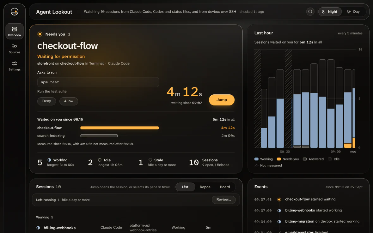This screenshot has height=233, width=373.
Task: Open search with the magnifier icon
Action: click(x=310, y=12)
